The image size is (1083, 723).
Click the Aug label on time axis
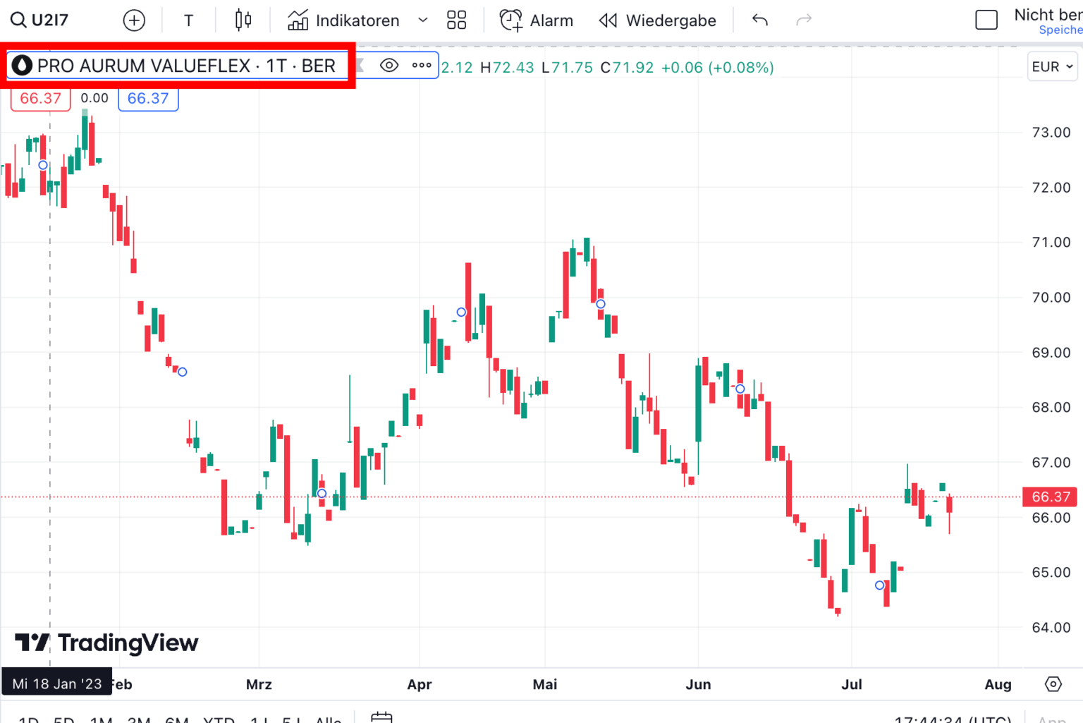coord(998,685)
